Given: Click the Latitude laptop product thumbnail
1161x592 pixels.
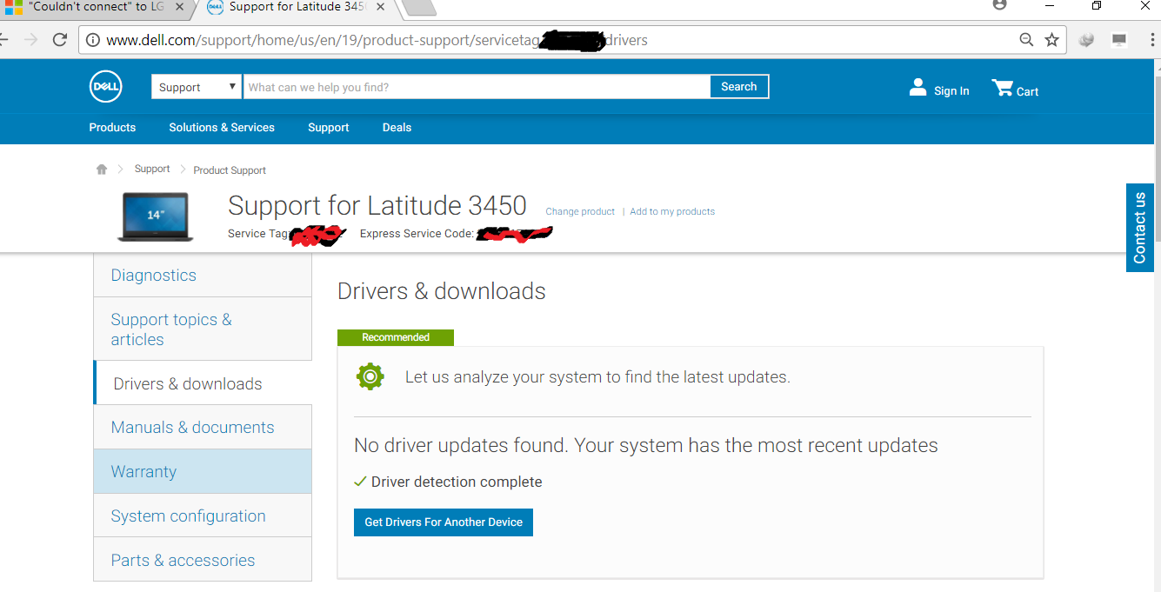Looking at the screenshot, I should pyautogui.click(x=155, y=216).
